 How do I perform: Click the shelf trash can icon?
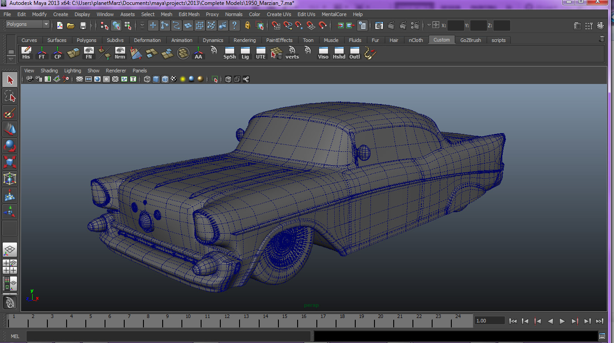602,39
